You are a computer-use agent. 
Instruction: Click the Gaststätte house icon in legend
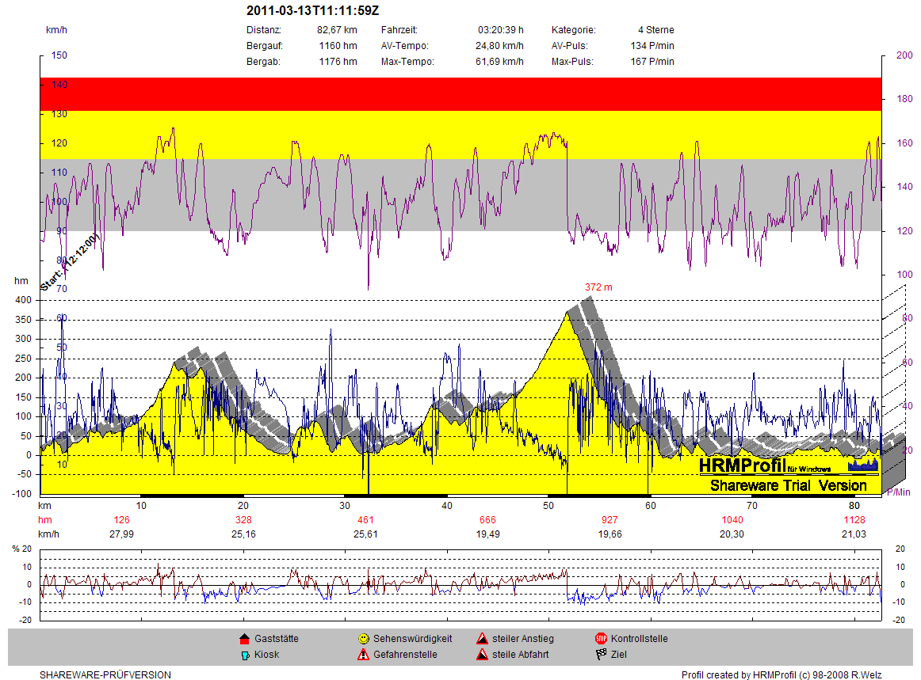tap(244, 639)
